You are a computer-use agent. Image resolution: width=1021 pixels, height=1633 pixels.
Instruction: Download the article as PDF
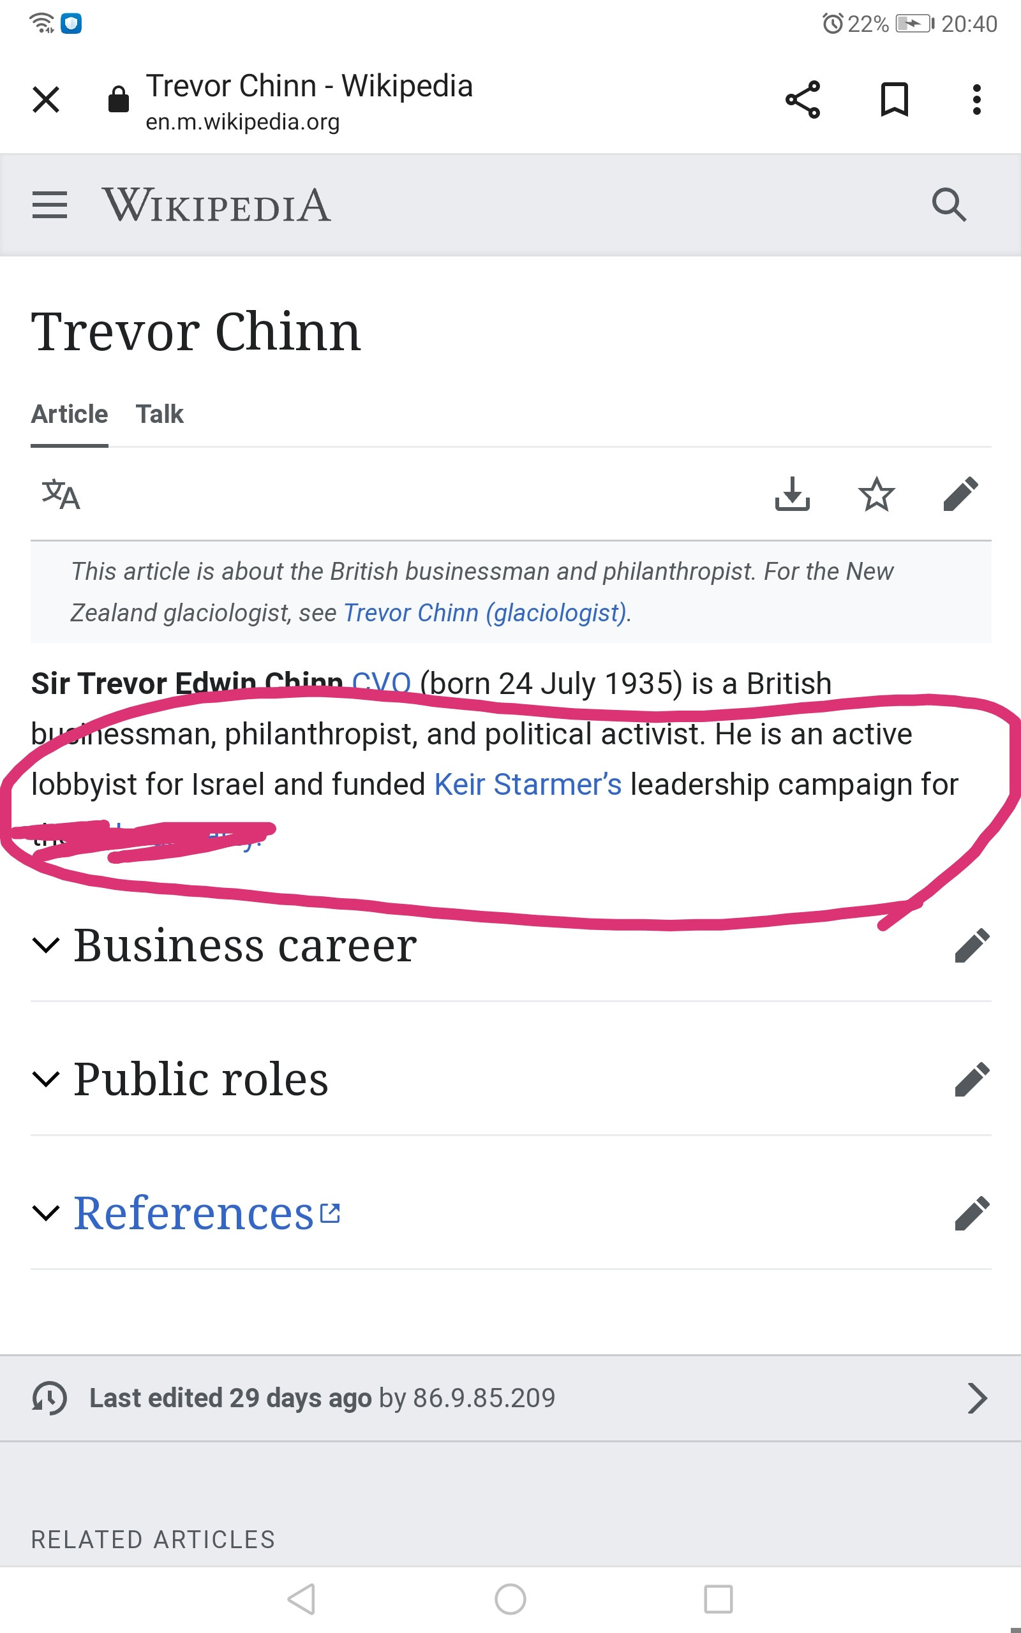(x=791, y=494)
